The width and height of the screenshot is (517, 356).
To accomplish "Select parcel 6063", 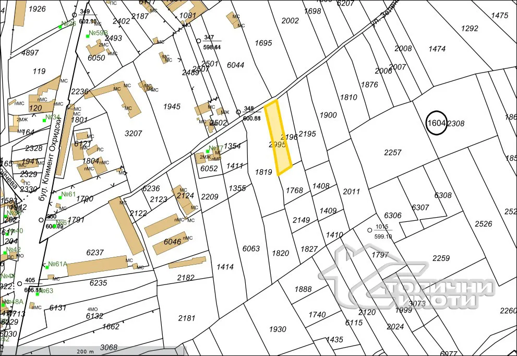I will 251,248.
